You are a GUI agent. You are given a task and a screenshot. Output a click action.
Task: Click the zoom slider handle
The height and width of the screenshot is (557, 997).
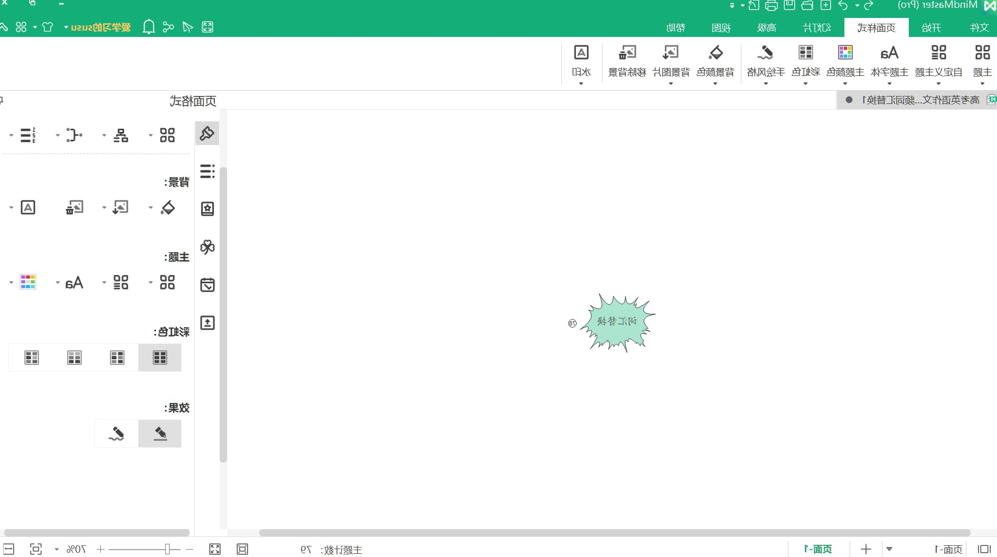[x=167, y=549]
